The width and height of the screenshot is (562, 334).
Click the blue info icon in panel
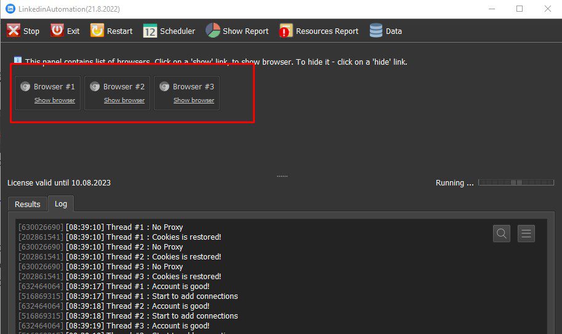click(x=18, y=60)
